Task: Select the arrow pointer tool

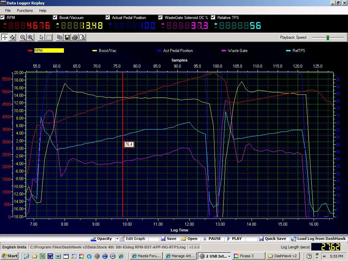Action: pos(41,37)
